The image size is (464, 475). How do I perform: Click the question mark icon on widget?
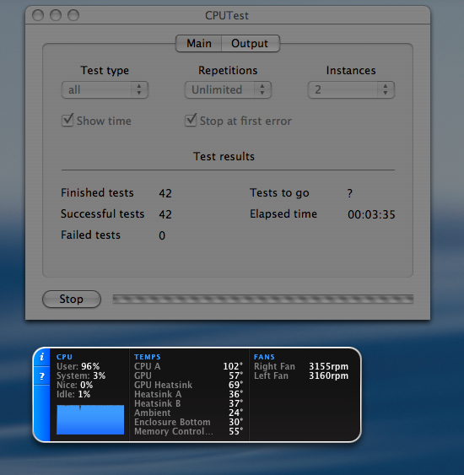[42, 376]
